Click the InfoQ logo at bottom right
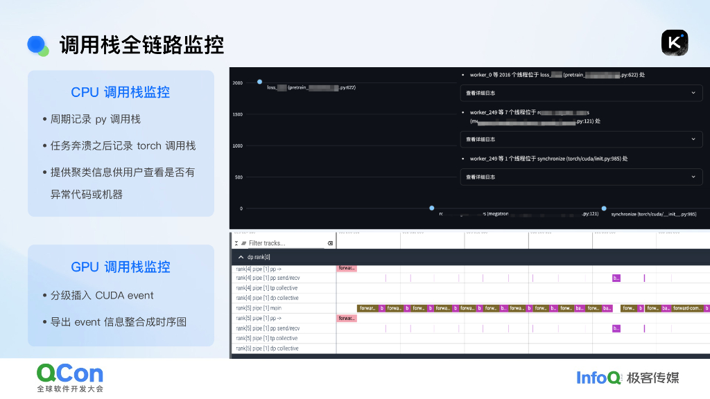 [598, 379]
